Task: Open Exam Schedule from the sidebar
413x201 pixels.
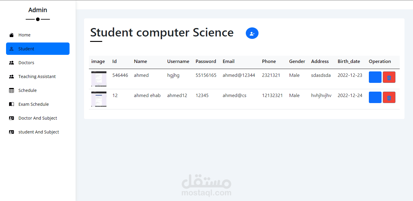Action: point(34,104)
